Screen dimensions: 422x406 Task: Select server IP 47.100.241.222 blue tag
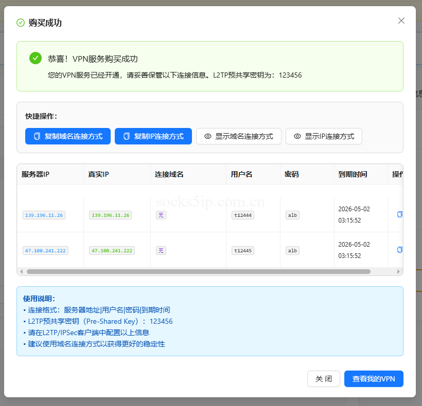[x=45, y=251]
